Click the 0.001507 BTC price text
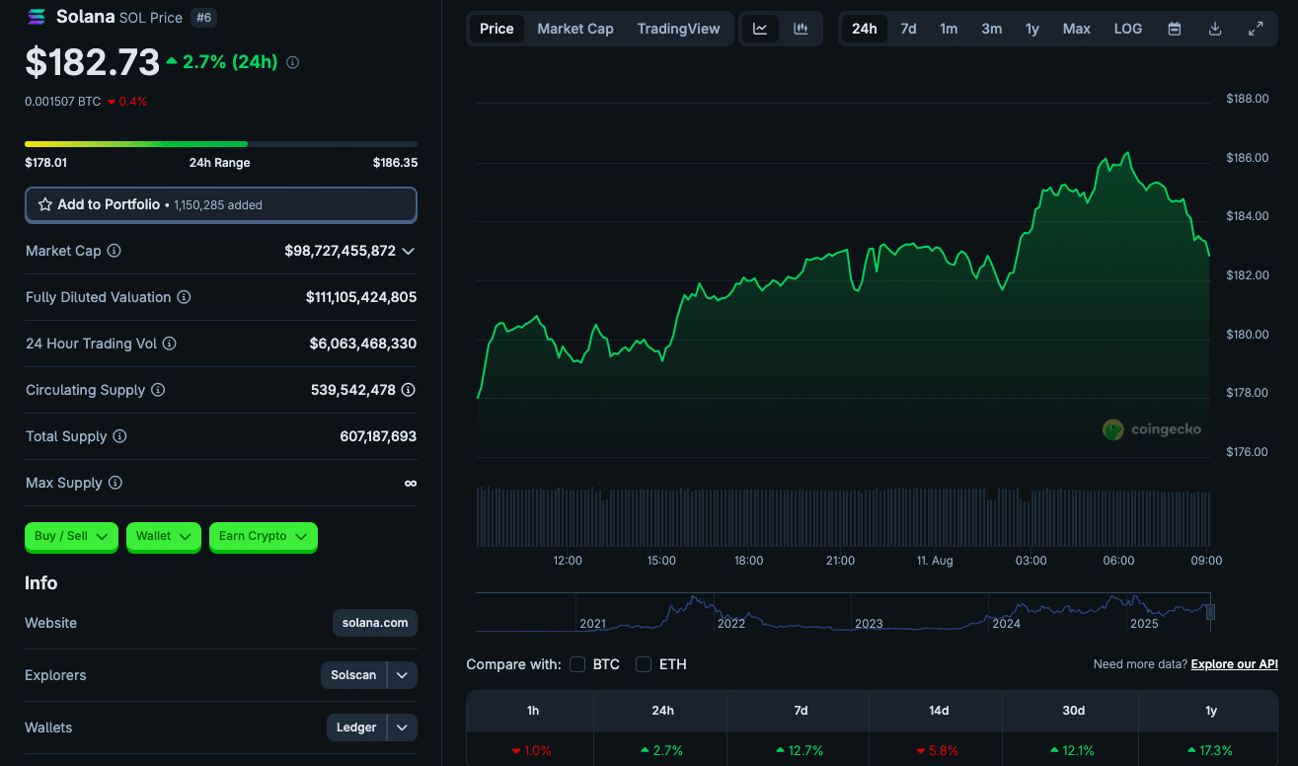This screenshot has width=1298, height=766. point(63,101)
